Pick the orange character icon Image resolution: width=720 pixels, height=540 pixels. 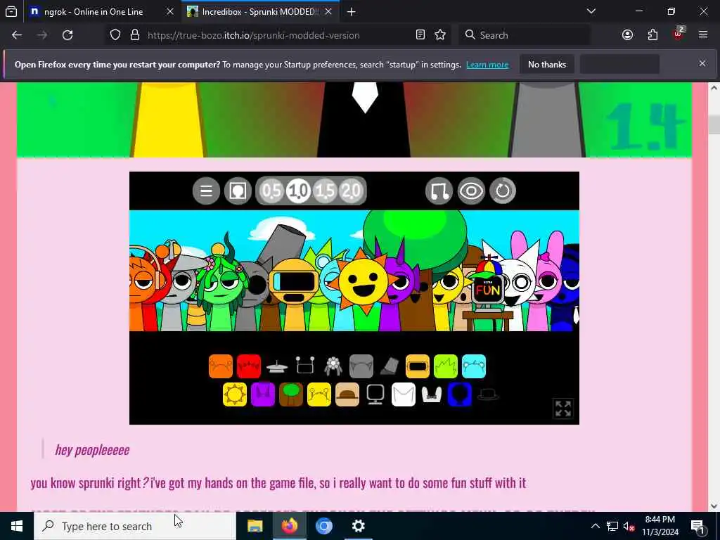(221, 366)
